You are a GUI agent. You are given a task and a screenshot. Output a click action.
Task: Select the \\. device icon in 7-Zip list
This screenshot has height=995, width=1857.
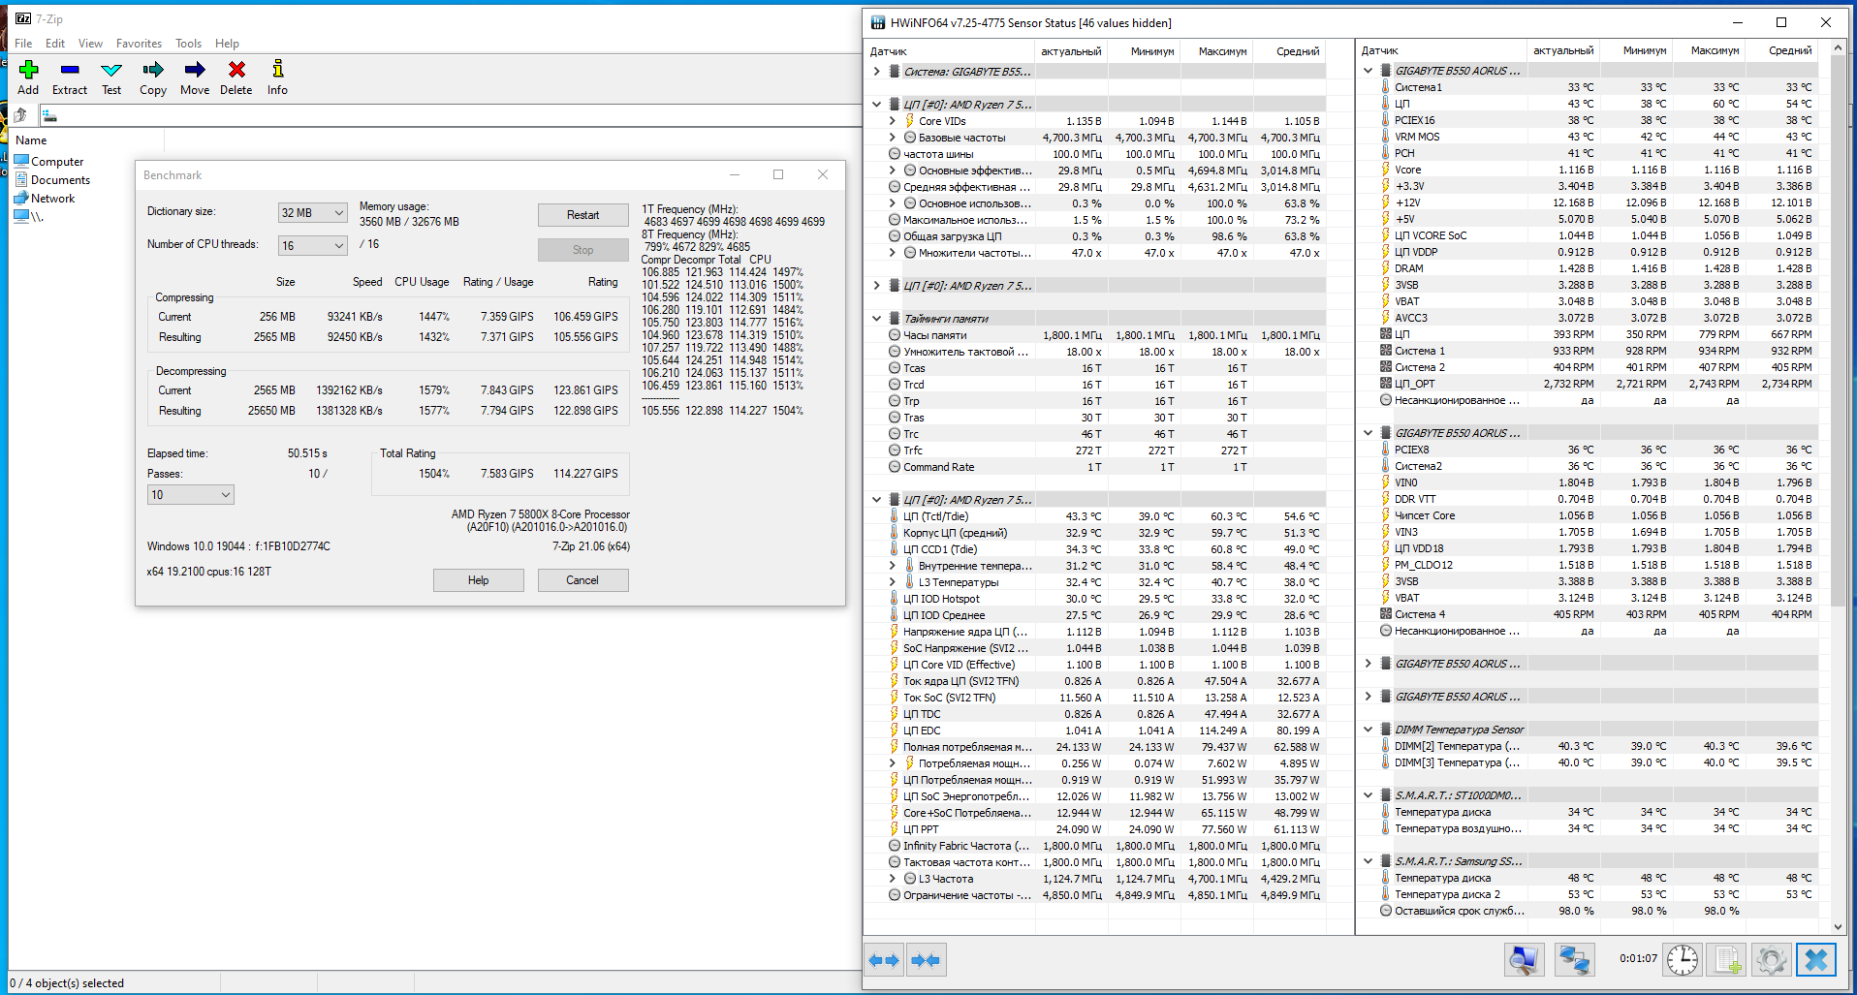tap(21, 216)
